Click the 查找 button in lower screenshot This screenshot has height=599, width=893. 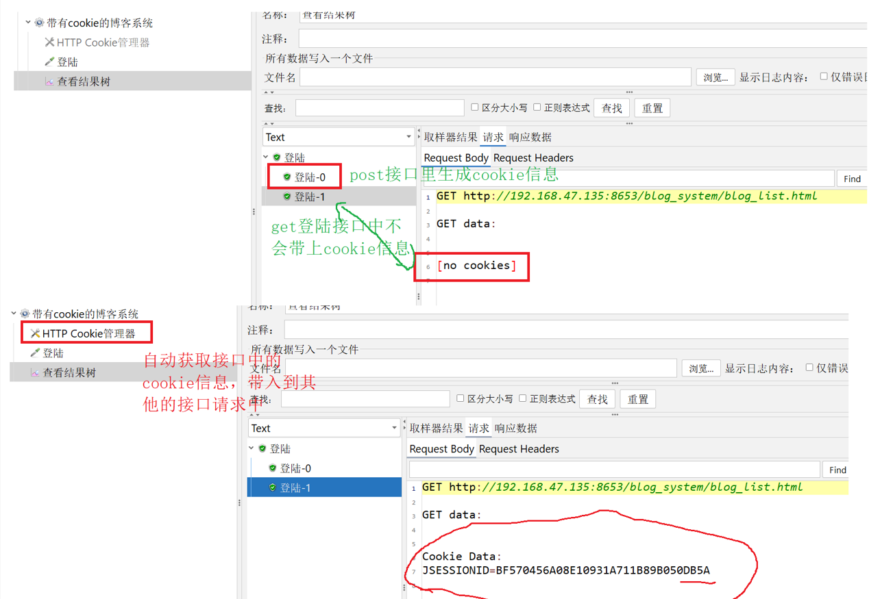598,399
